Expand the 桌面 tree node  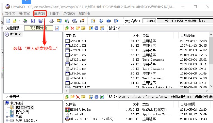(7, 116)
